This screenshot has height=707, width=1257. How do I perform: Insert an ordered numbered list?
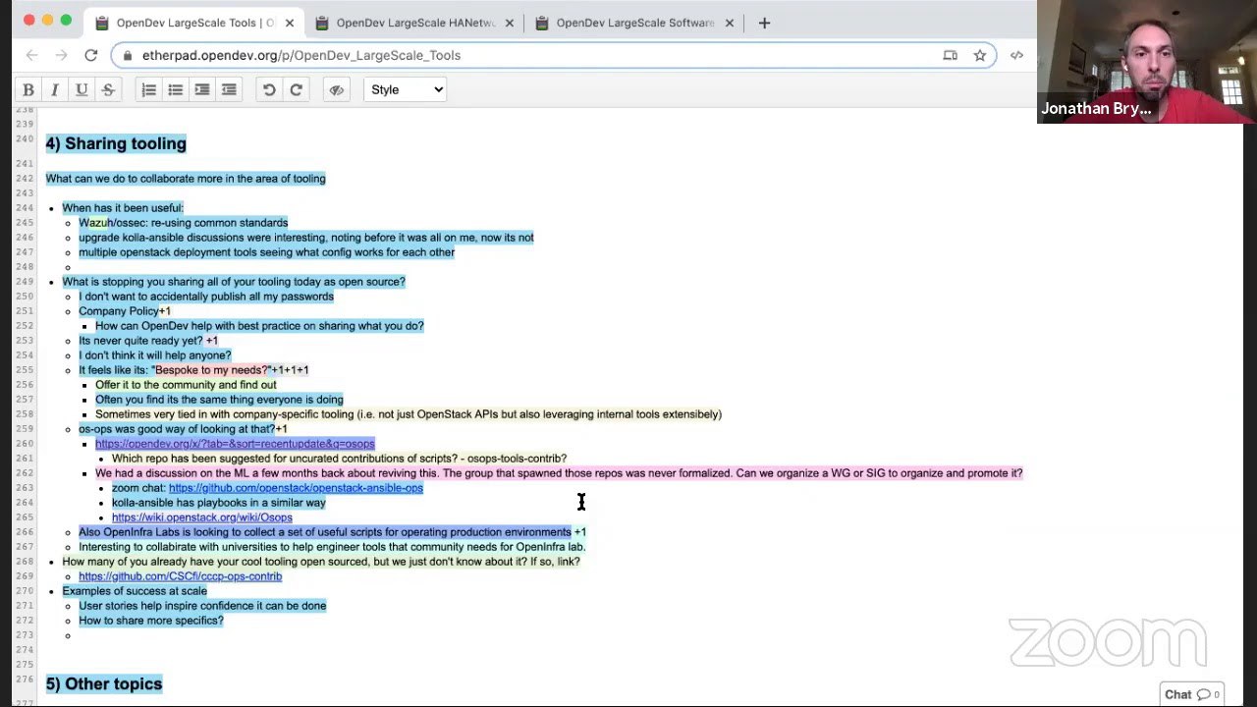[149, 89]
